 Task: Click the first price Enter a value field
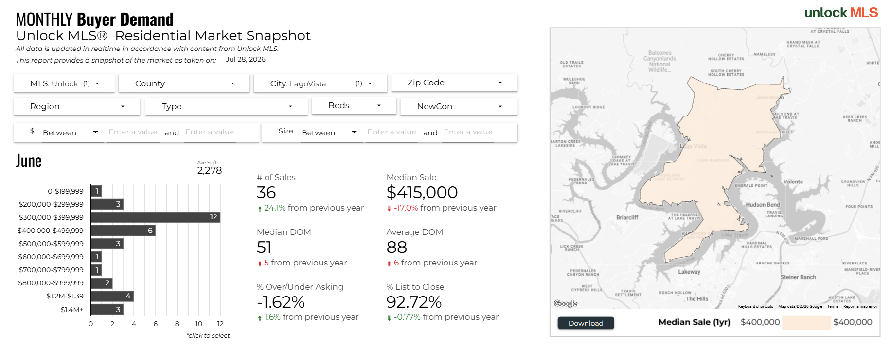coord(133,132)
